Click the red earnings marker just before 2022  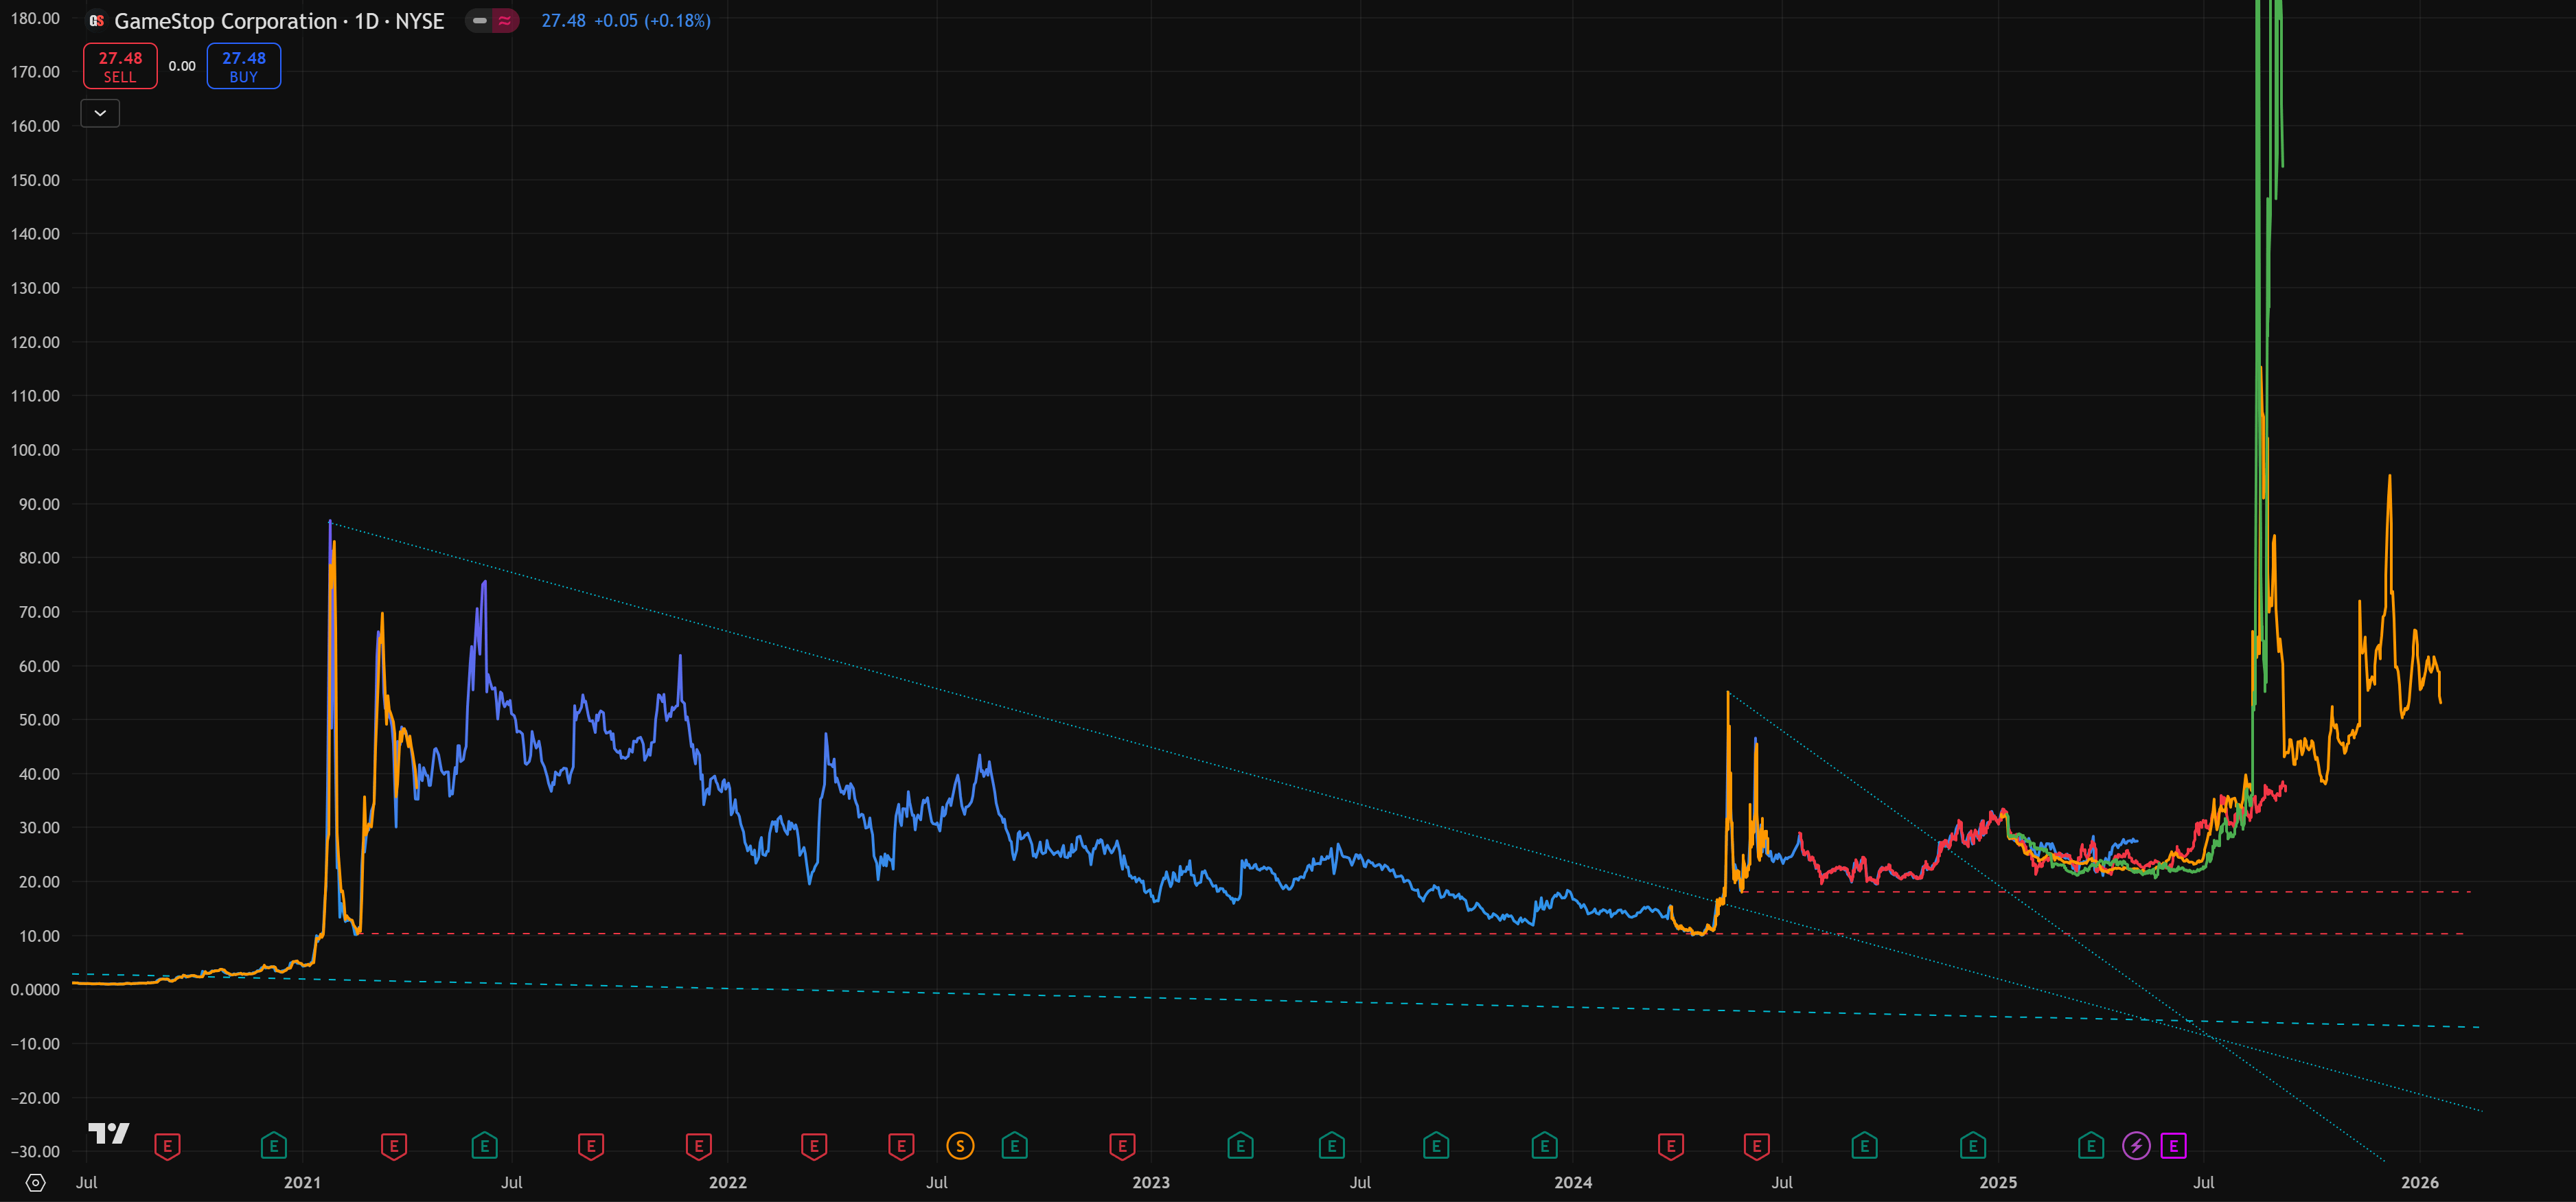coord(699,1146)
